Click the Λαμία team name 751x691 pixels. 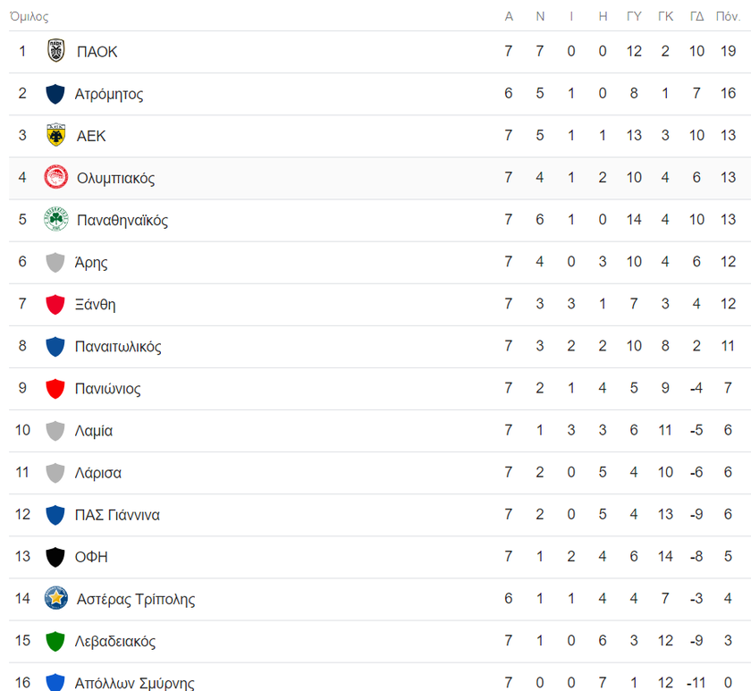(x=94, y=431)
